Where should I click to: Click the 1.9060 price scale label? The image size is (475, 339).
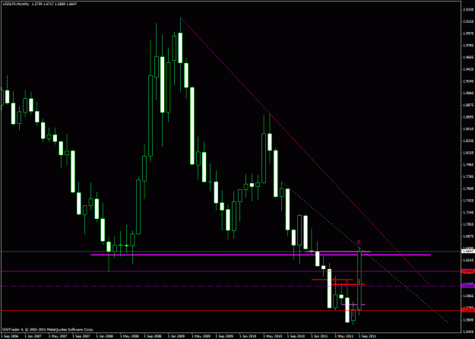(467, 93)
